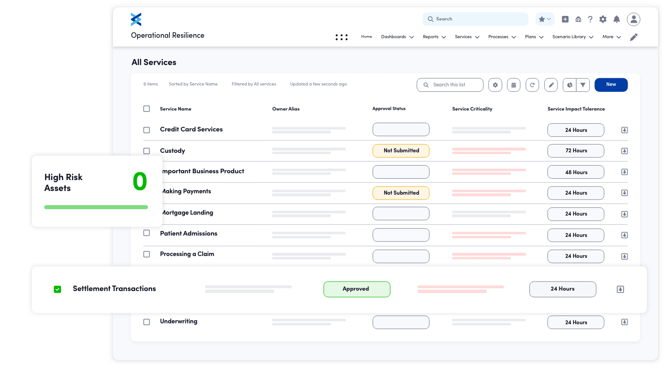Expand the Services menu chevron
This screenshot has width=665, height=382.
477,37
